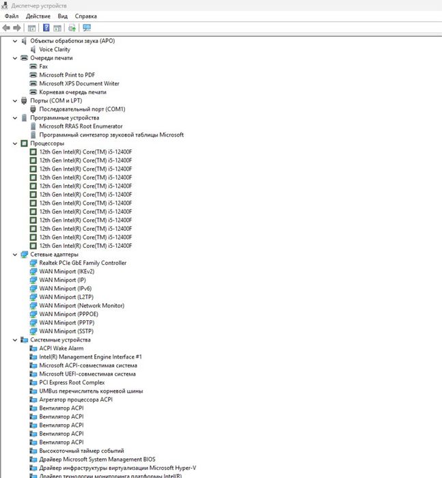Click the Back arrow toolbar icon
This screenshot has width=442, height=478.
coord(6,28)
